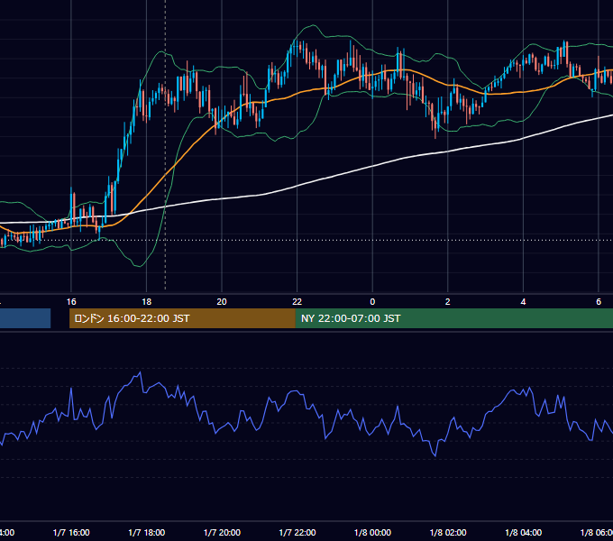
Task: Click the 1/7 16:00 date label
Action: (71, 533)
